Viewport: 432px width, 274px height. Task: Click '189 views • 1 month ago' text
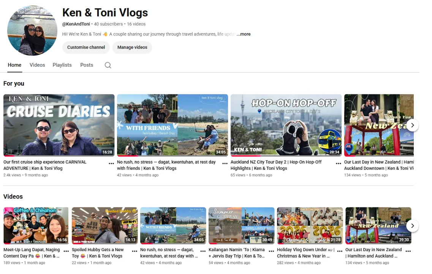24,263
